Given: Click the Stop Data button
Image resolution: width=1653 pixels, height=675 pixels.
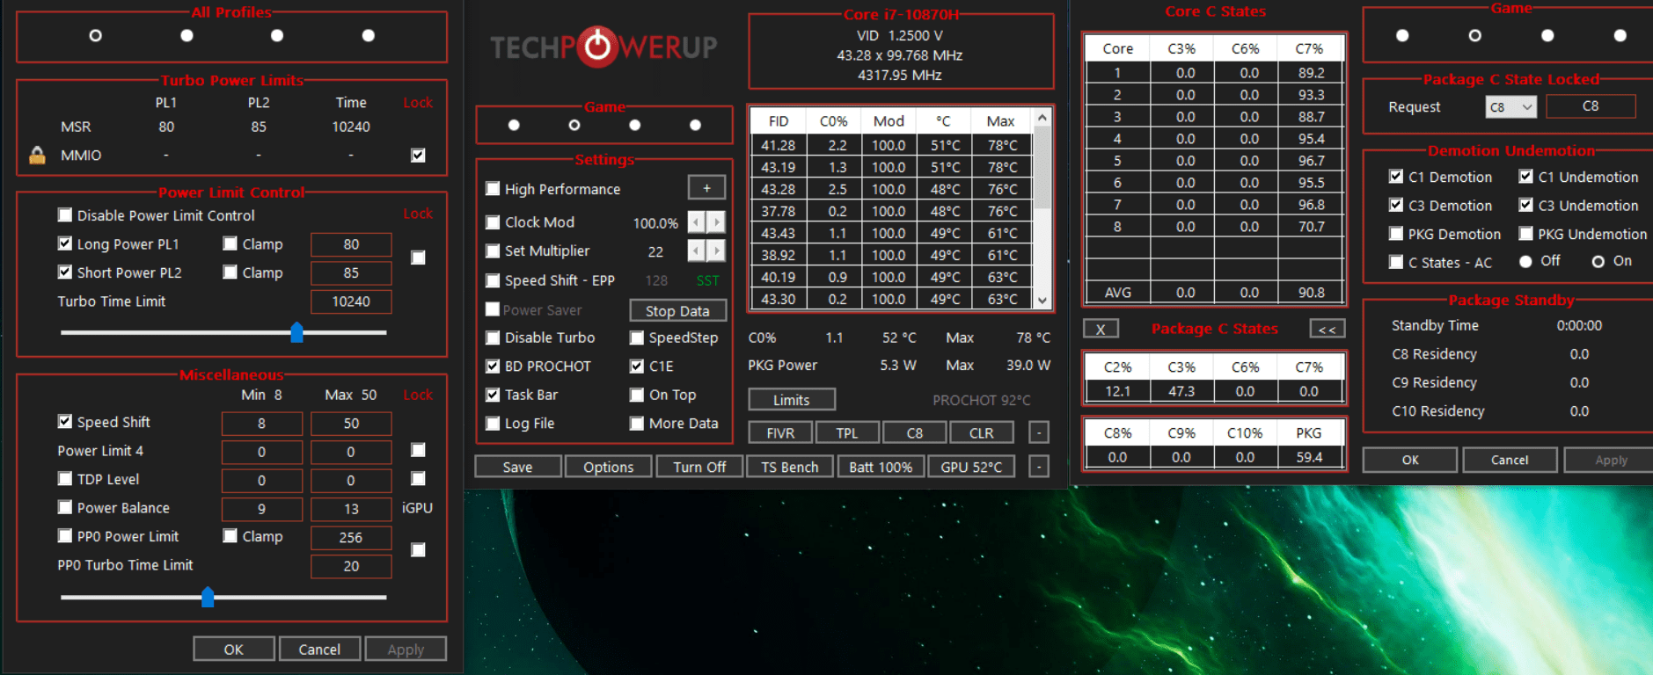Looking at the screenshot, I should [677, 310].
